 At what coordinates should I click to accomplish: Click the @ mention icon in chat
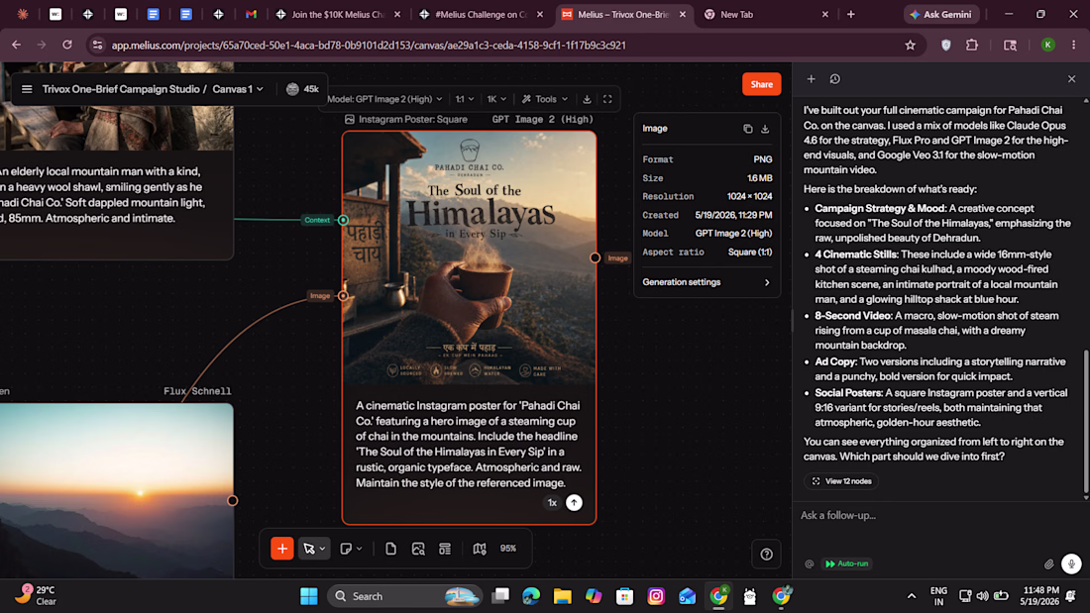point(810,563)
